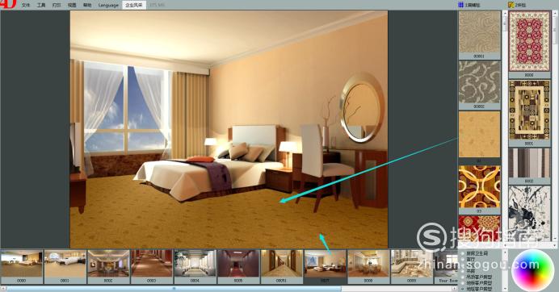Viewport: 559px width, 292px height.
Task: Select the brown geometric patchwork rug
Action: [529, 110]
